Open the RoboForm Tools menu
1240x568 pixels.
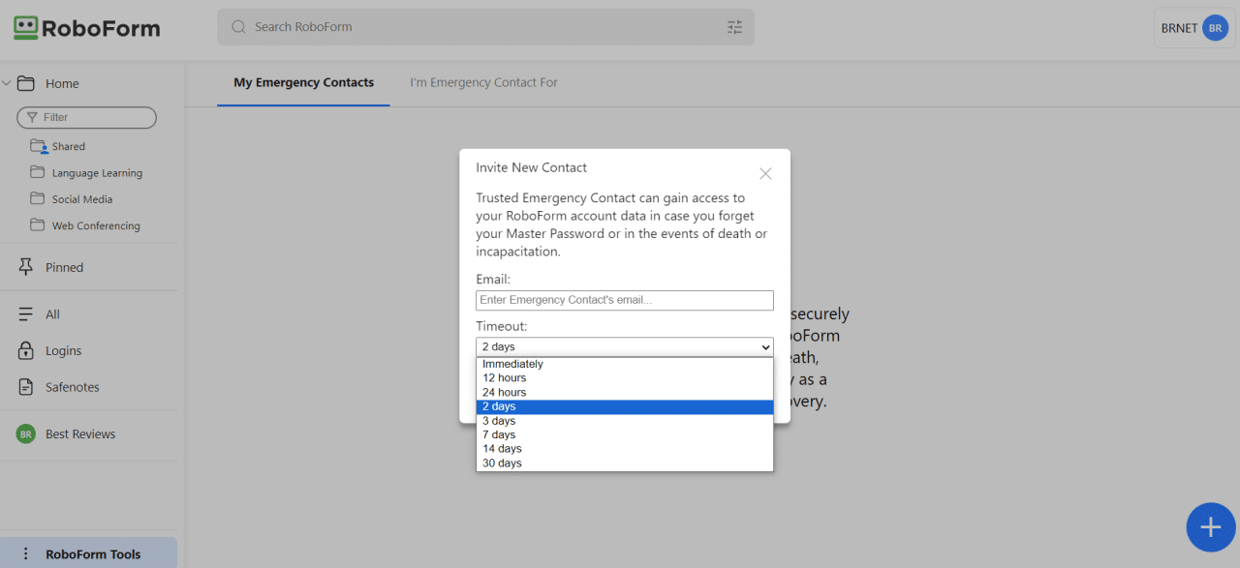tap(92, 554)
